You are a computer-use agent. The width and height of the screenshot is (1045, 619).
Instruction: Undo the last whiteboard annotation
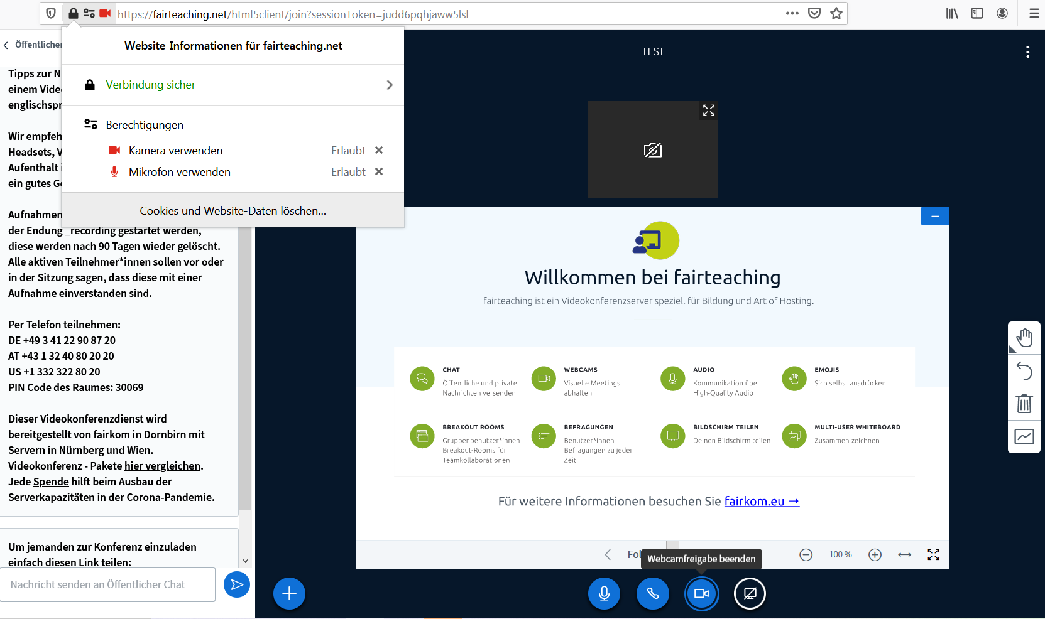(x=1024, y=371)
